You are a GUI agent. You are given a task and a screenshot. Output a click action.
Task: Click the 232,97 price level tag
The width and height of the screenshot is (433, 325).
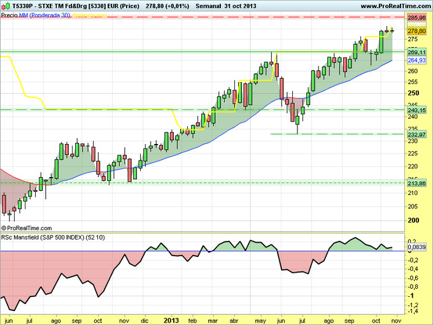coord(416,134)
